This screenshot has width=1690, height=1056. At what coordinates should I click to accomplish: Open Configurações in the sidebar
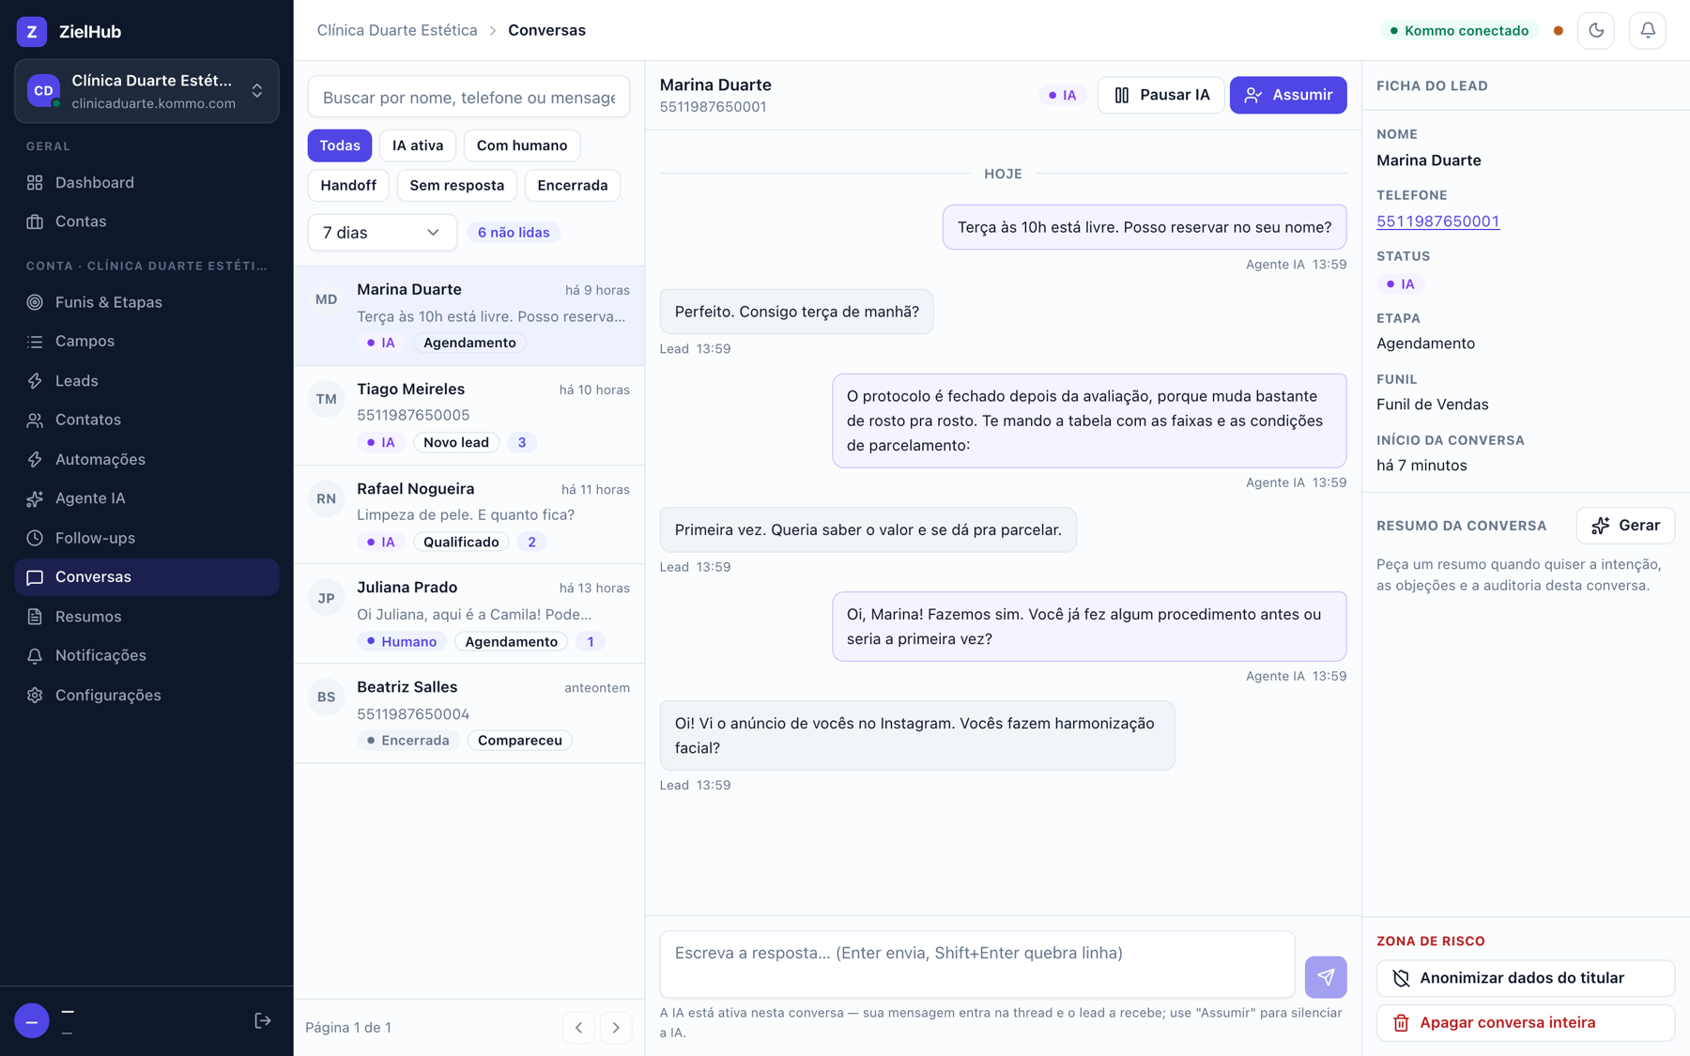(146, 695)
